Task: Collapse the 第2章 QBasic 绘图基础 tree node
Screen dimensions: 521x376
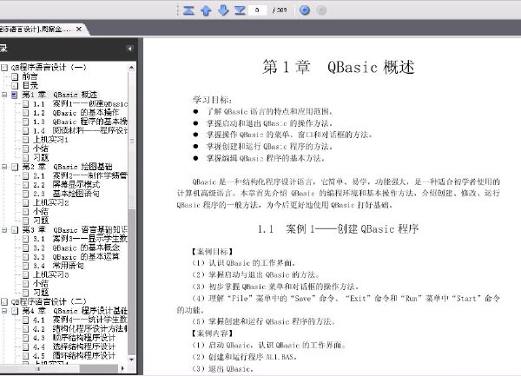Action: point(4,167)
